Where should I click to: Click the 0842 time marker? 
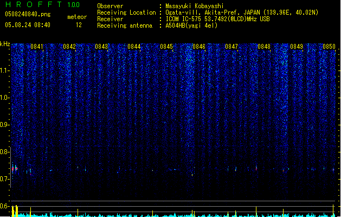pyautogui.click(x=69, y=47)
